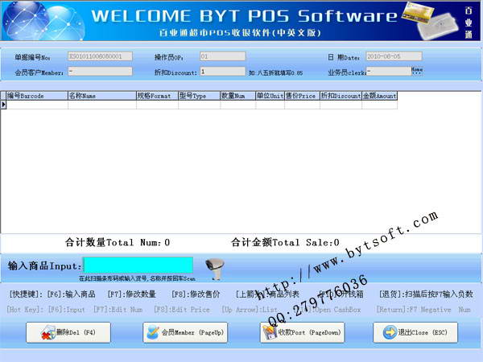Click the Discount value field
The image size is (483, 362).
pyautogui.click(x=223, y=72)
